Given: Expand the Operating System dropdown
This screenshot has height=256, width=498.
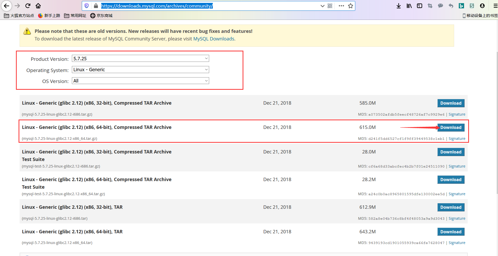Looking at the screenshot, I should point(140,70).
